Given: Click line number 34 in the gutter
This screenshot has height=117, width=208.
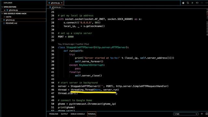Looking at the screenshot, I should pos(53,47).
